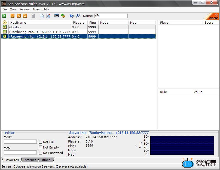Enable the No Password filter checkbox
Viewport: 220px width, 170px height.
tap(40, 153)
